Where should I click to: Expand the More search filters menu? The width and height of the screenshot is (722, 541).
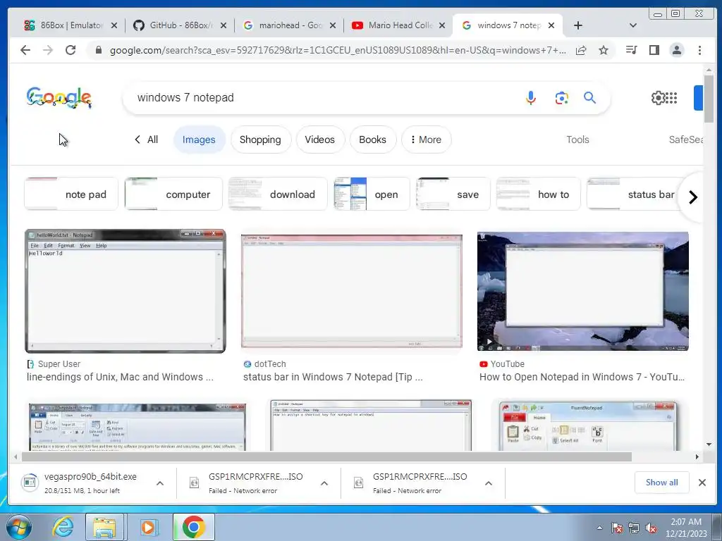426,139
